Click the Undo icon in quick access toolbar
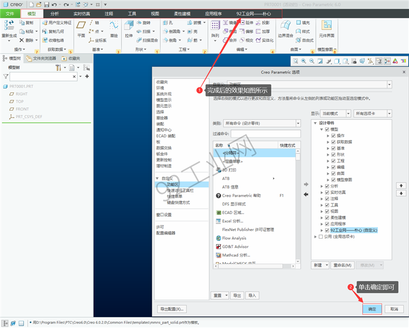This screenshot has height=328, width=409. pos(54,4)
